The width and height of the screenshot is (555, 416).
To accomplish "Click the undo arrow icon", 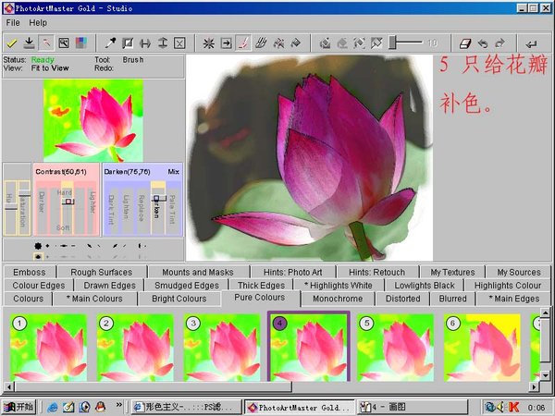I will (483, 43).
